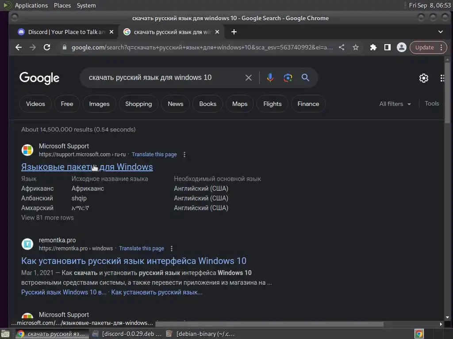Open 'Русский язык Windows 10 в...' sitelink
This screenshot has height=339, width=453.
pos(64,292)
